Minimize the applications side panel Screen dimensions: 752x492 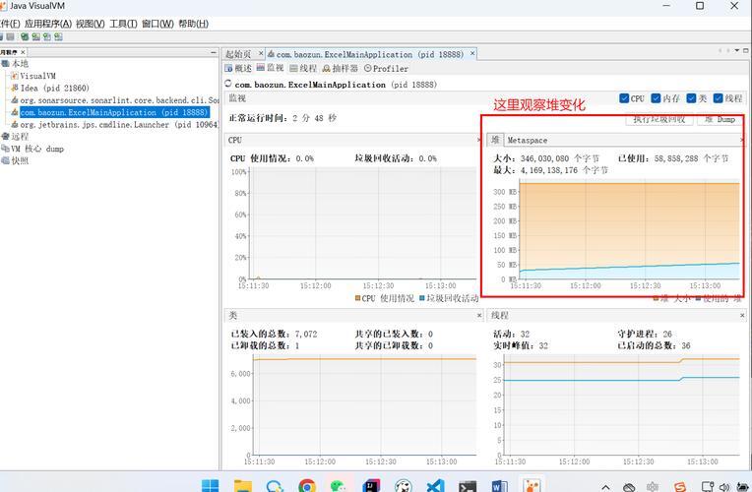pos(214,52)
